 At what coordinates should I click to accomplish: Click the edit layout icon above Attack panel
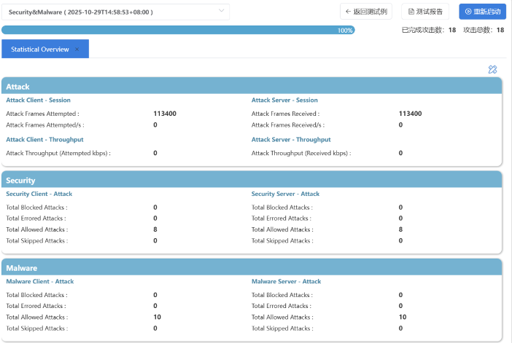(x=492, y=69)
